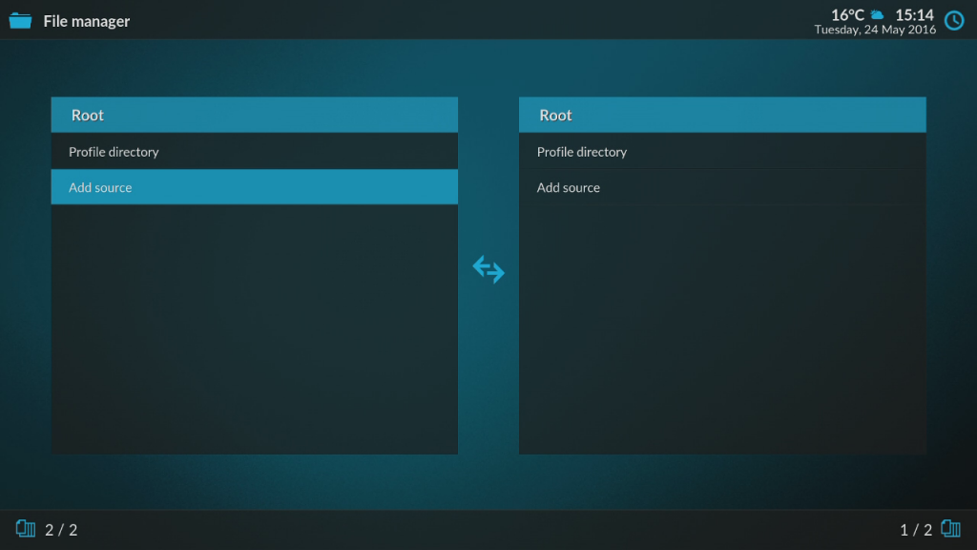Click the cloud weather icon
The height and width of the screenshot is (550, 977).
878,14
